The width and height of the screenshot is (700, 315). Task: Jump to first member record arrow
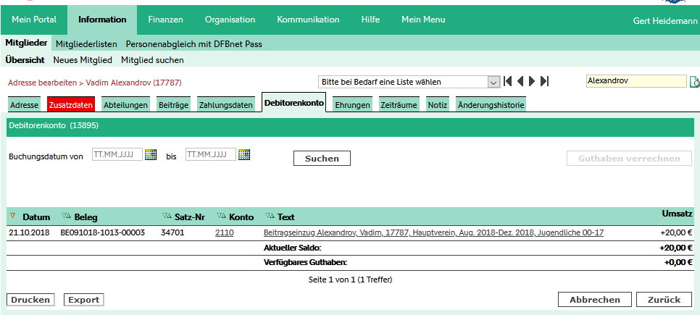507,81
